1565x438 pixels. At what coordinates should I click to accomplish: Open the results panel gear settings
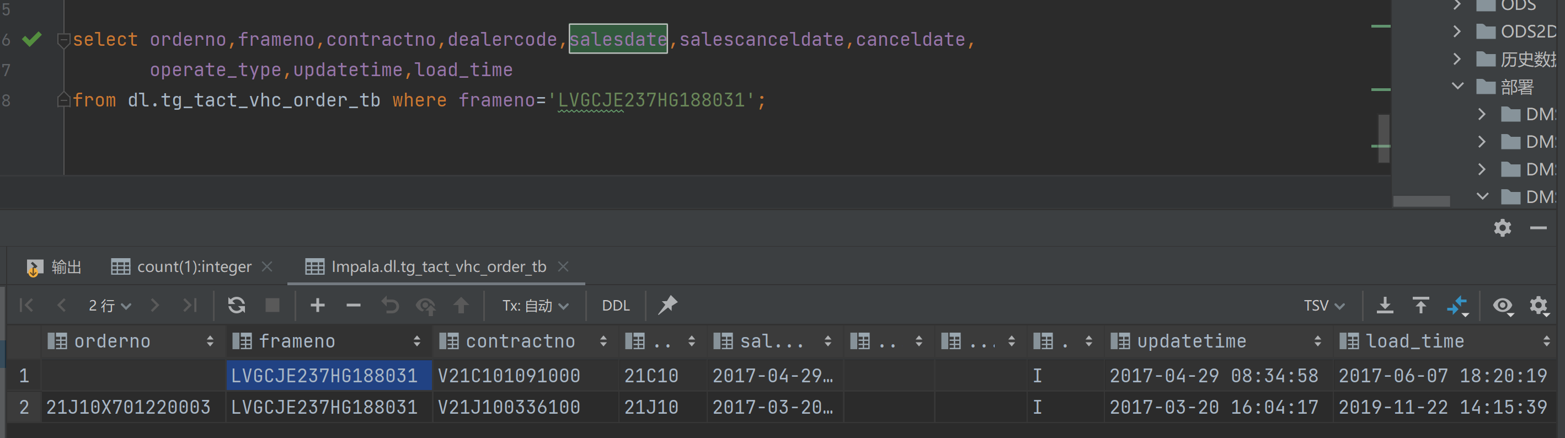(x=1502, y=228)
